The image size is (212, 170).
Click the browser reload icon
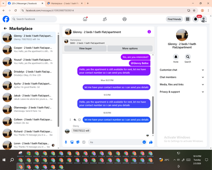pyautogui.click(x=16, y=11)
